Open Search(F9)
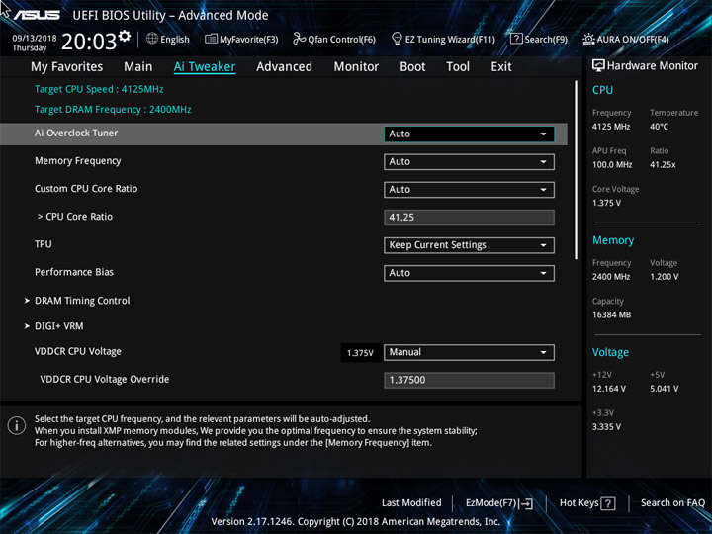712x534 pixels. [x=539, y=39]
